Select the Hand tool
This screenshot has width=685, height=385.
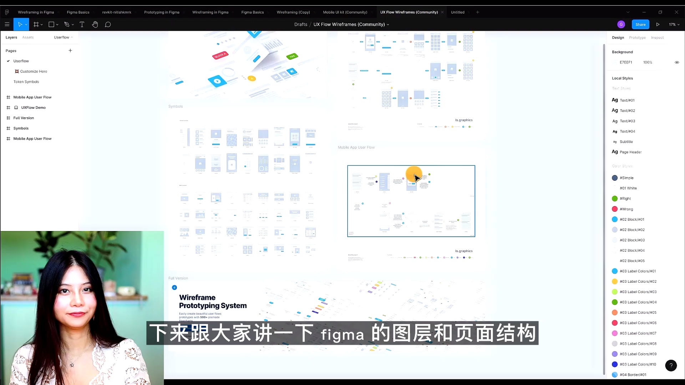[95, 24]
